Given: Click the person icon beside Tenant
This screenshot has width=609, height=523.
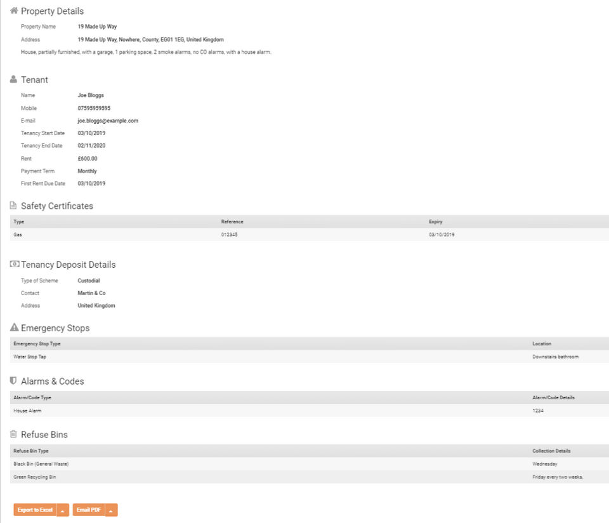Looking at the screenshot, I should (x=13, y=79).
